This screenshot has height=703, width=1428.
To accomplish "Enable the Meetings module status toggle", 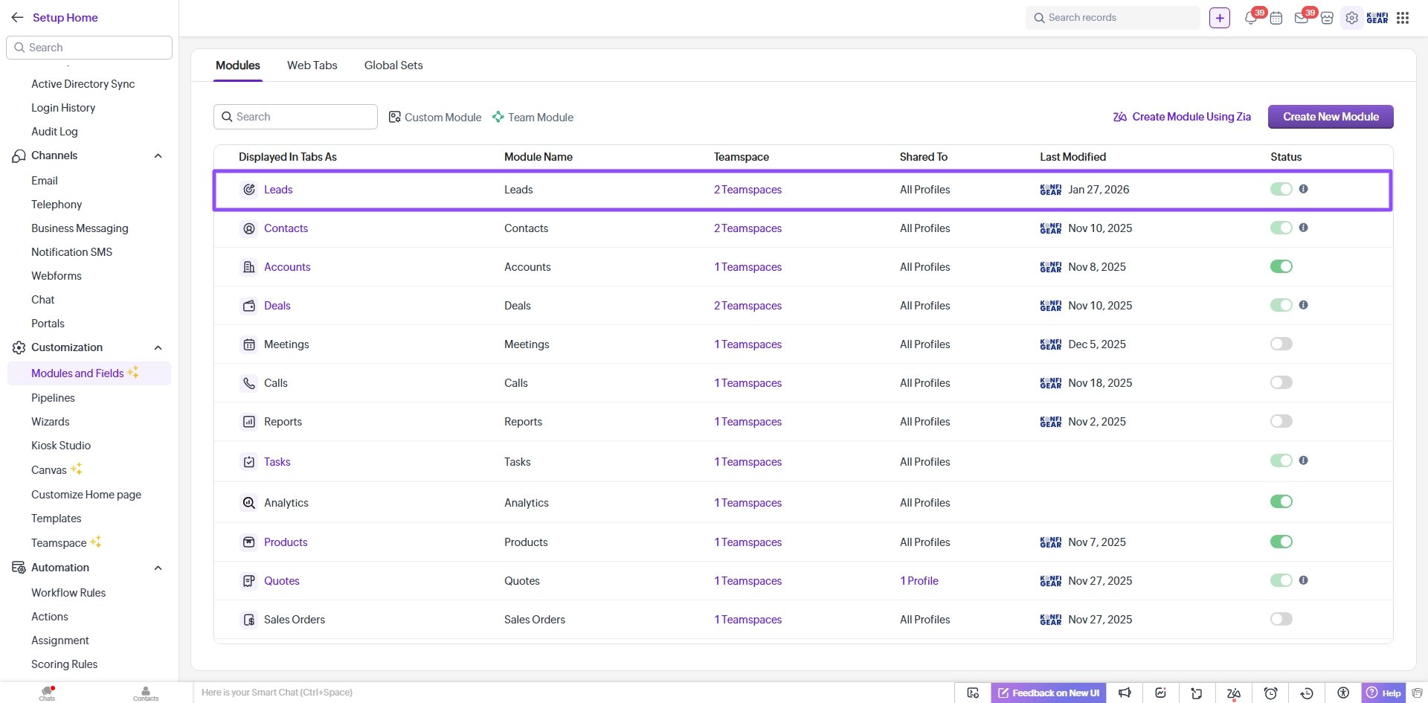I will [1280, 344].
